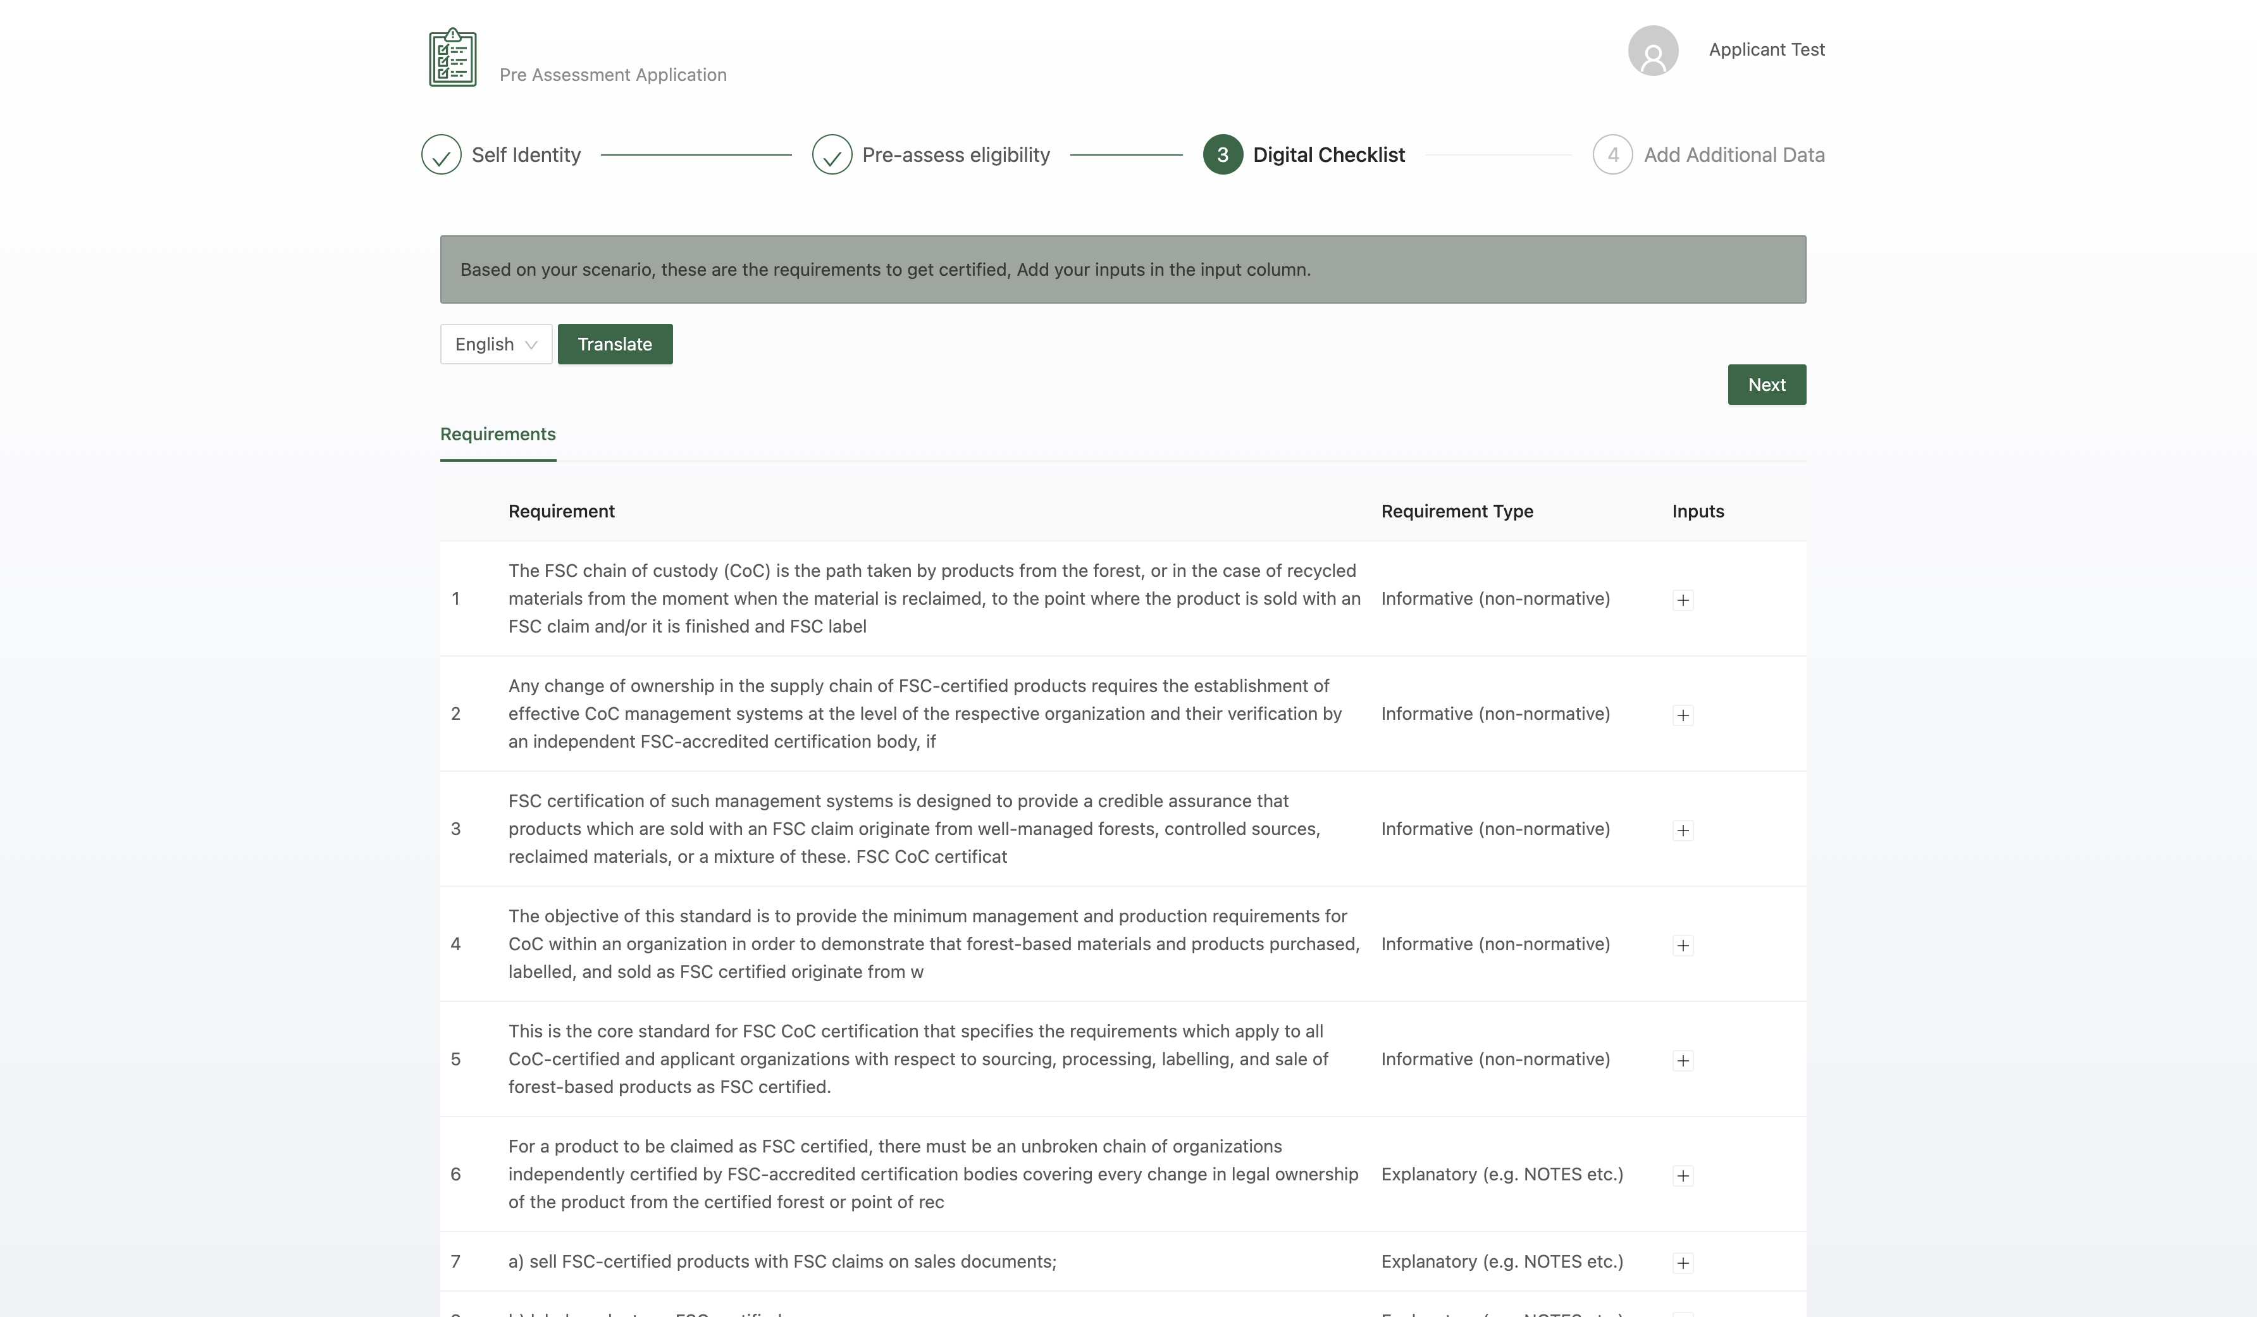The height and width of the screenshot is (1317, 2257).
Task: Click the Next button
Action: pos(1766,385)
